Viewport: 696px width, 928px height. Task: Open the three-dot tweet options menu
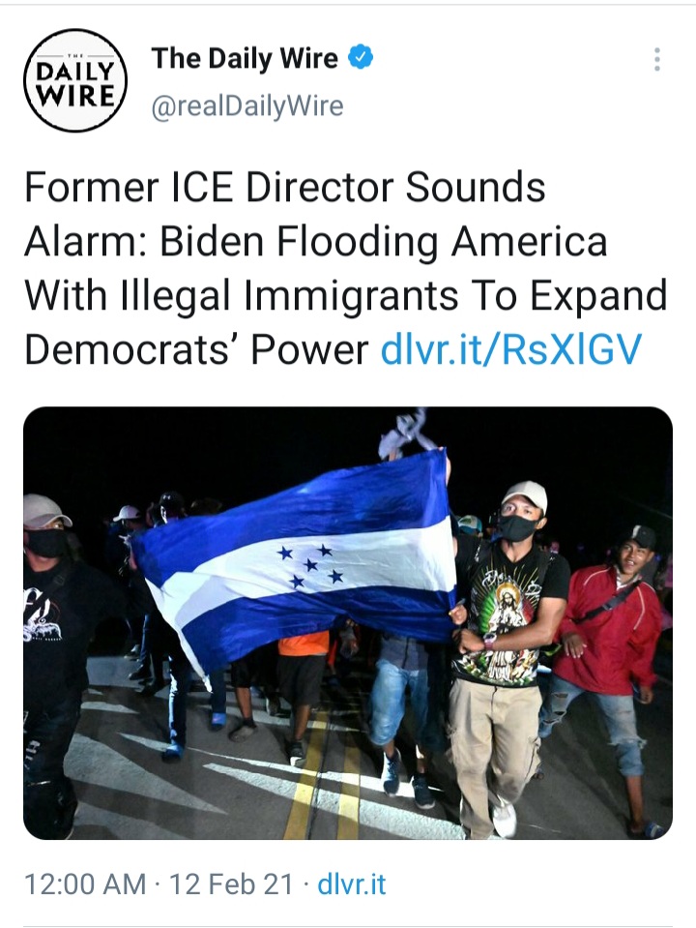point(657,59)
